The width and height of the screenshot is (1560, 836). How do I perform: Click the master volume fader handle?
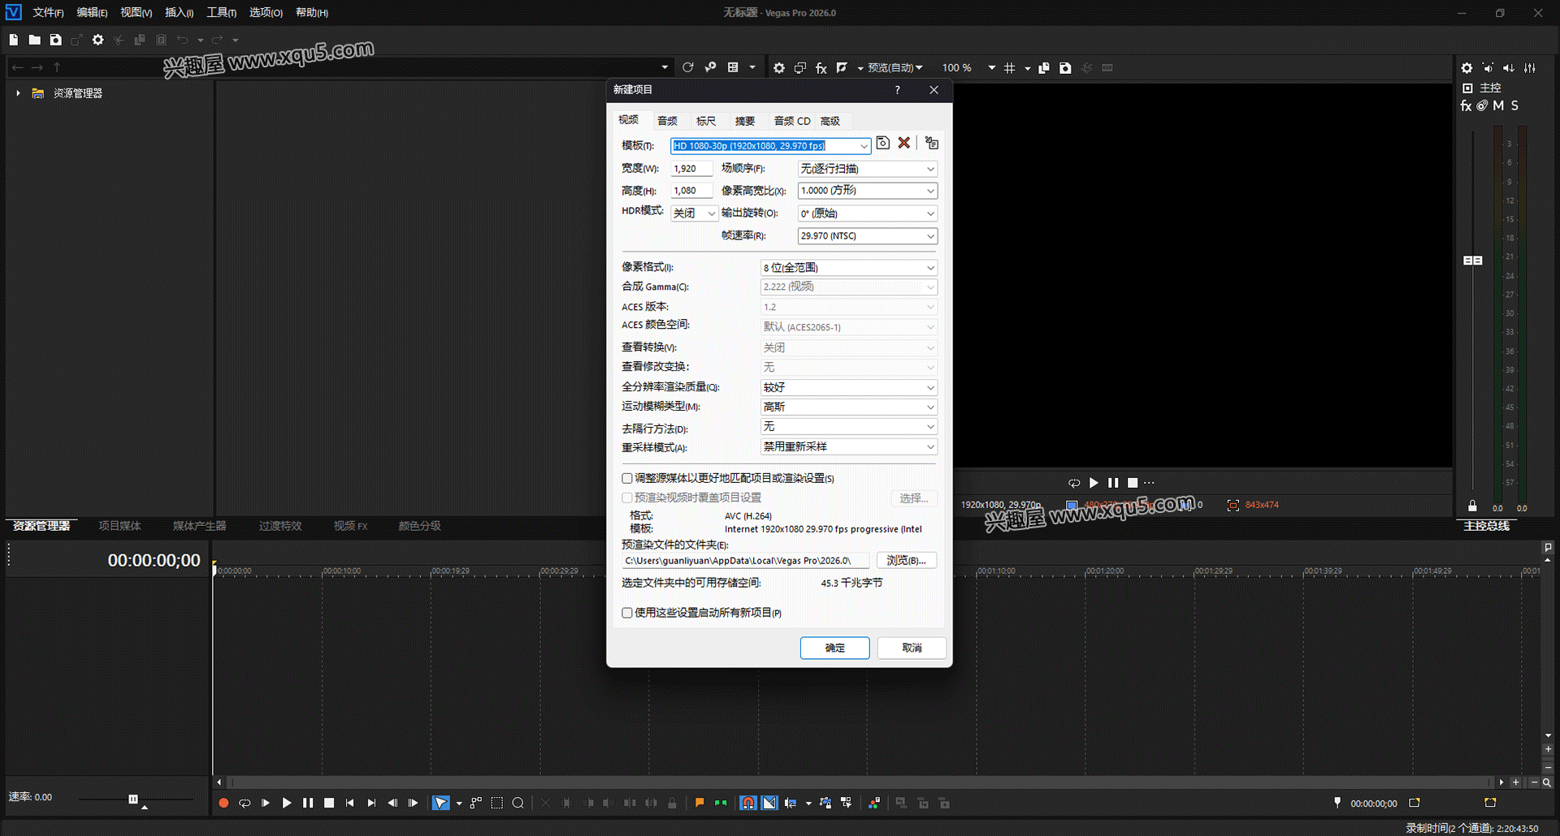pyautogui.click(x=1472, y=261)
